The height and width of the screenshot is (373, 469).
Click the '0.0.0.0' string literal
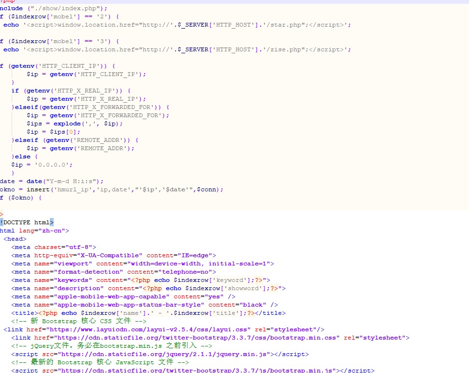[x=52, y=165]
